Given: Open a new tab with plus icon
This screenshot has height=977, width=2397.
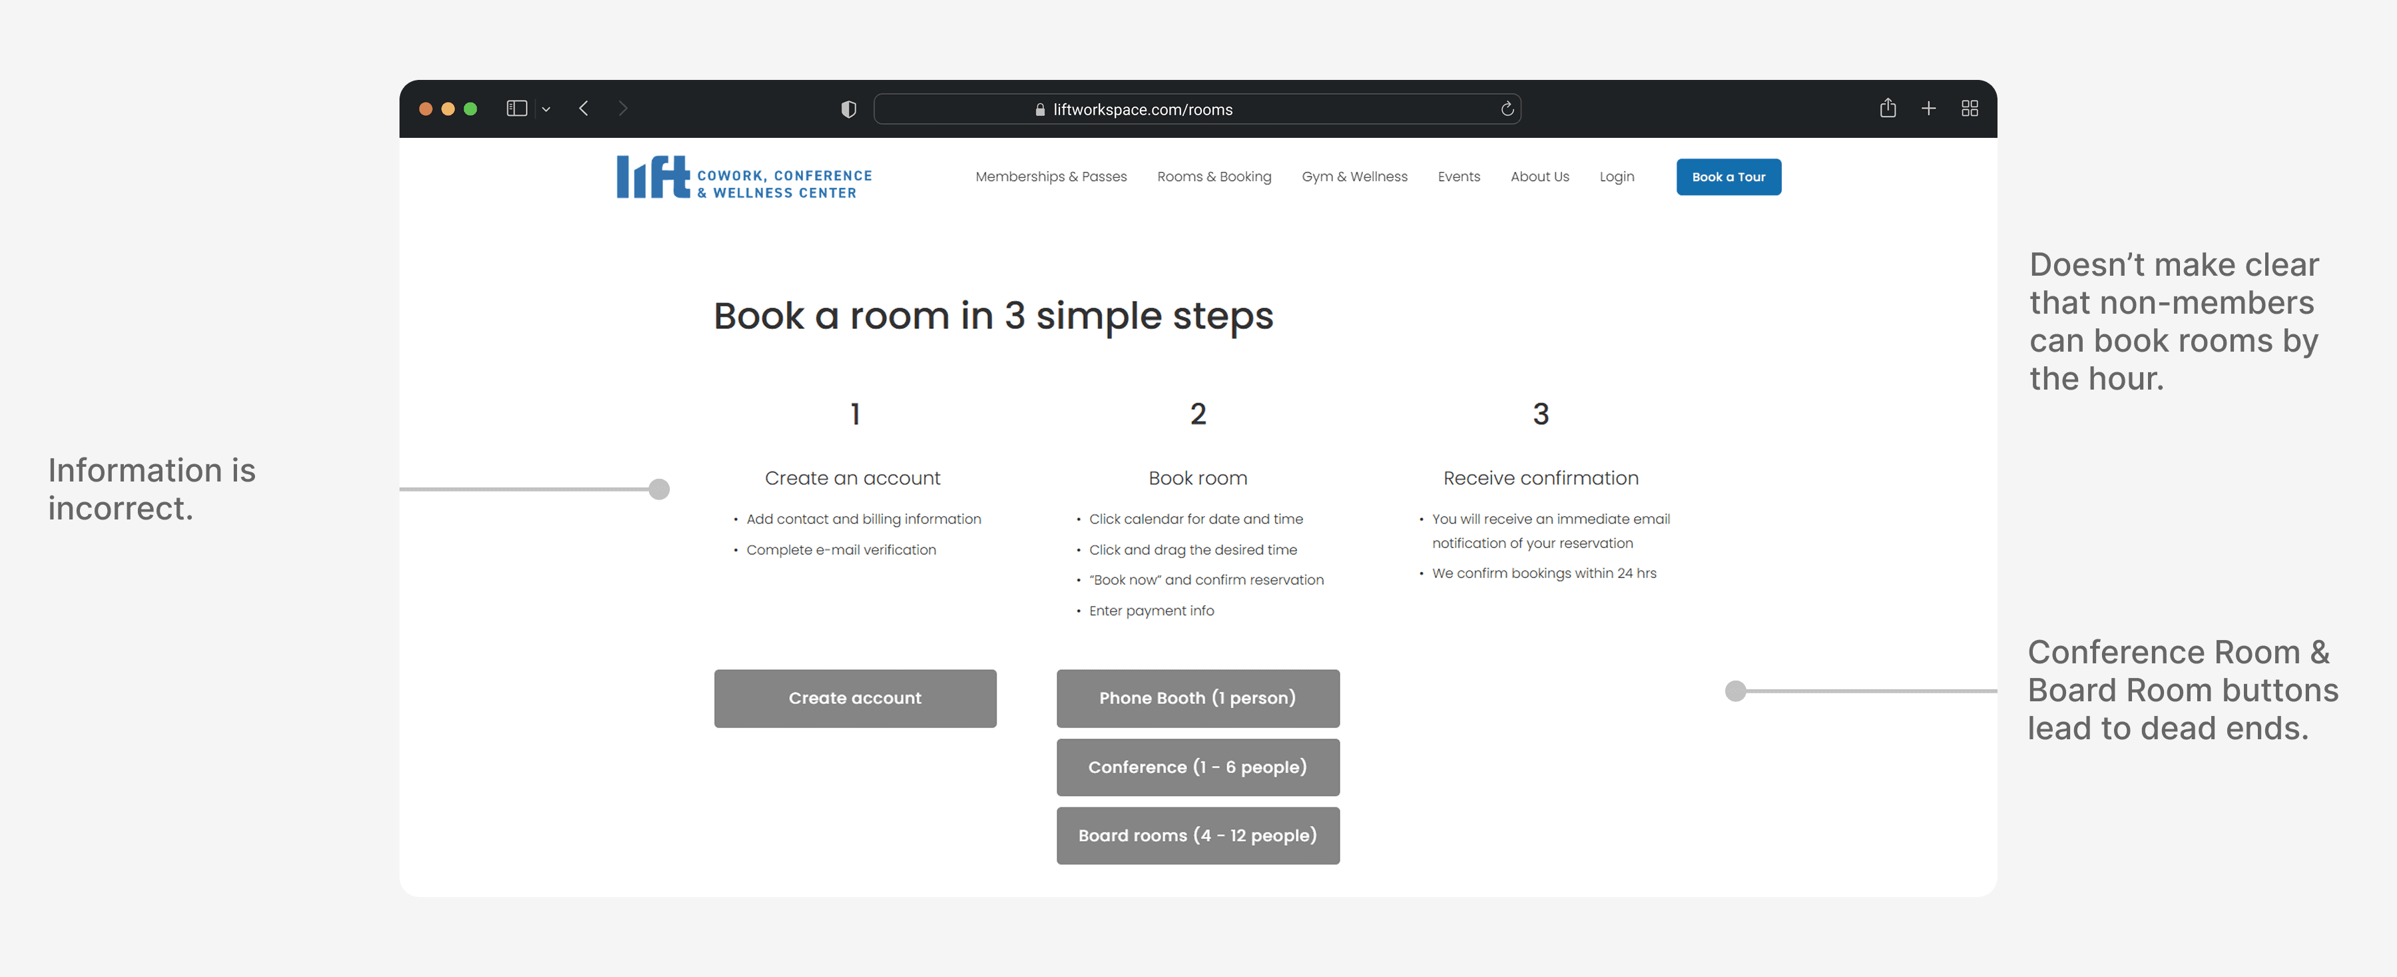Looking at the screenshot, I should click(x=1928, y=109).
